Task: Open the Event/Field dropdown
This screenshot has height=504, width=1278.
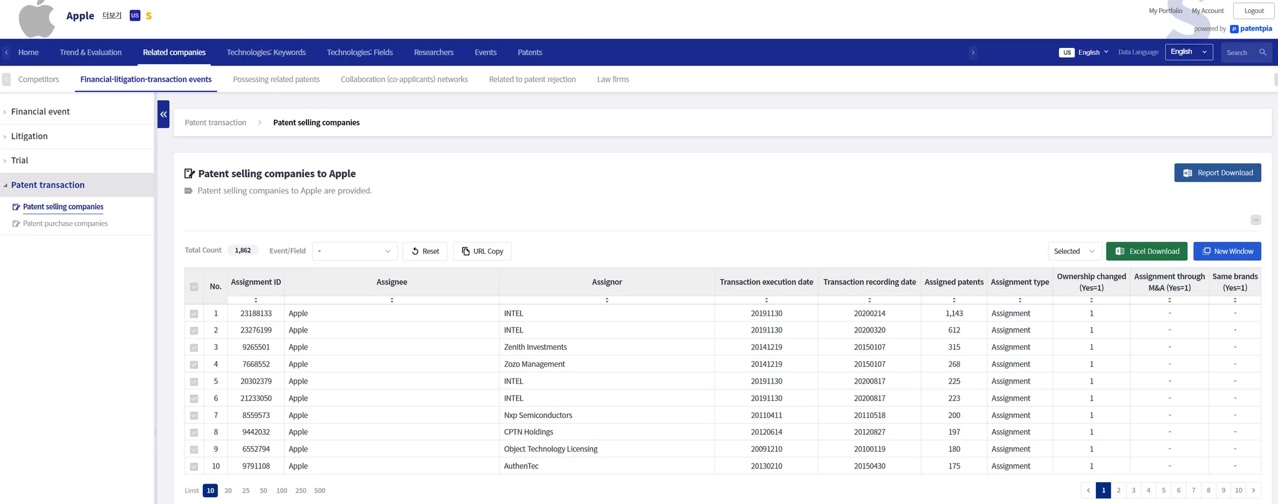Action: [354, 251]
